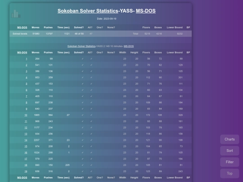The image size is (243, 182).
Task: Click the bar chart logo icon beside the title
Action: [16, 14]
